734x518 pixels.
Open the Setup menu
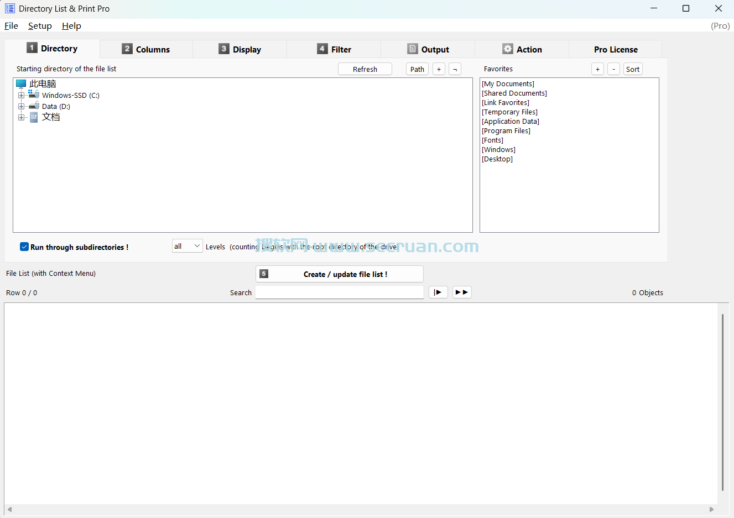point(40,25)
